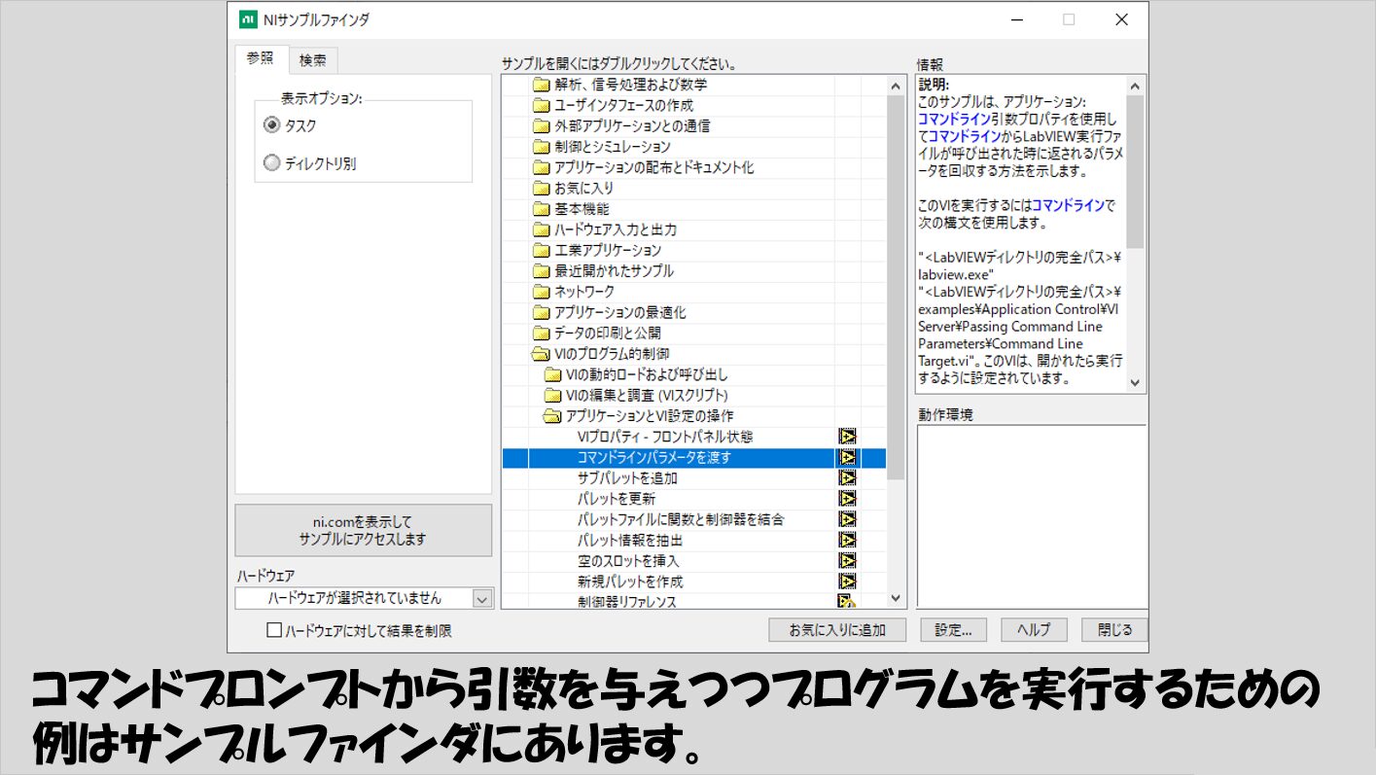This screenshot has height=775, width=1376.
Task: Click folder icon beside 基本機能
Action: pos(542,209)
